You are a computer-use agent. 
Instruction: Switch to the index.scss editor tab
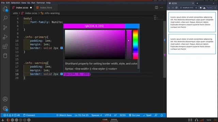22,7
